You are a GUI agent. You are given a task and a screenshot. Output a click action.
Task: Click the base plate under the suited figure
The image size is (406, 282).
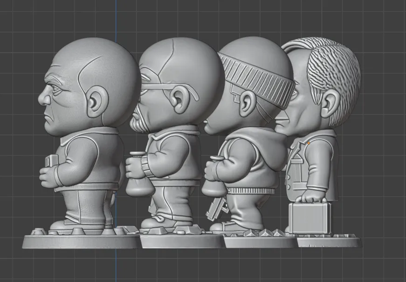330,242
